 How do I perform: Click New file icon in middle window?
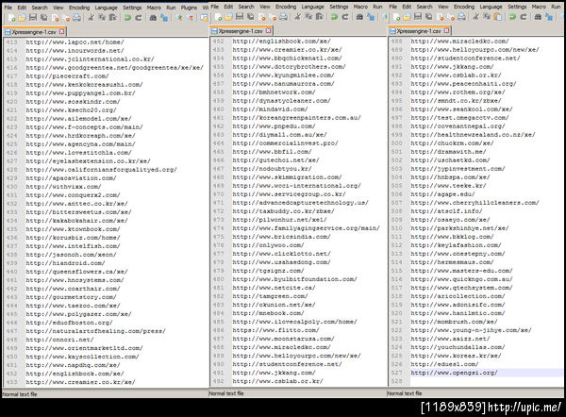coord(218,17)
